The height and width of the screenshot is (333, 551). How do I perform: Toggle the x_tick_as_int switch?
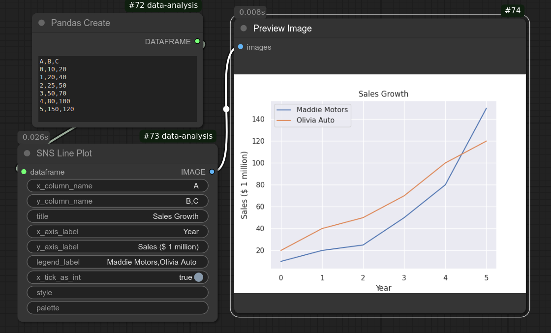click(199, 277)
